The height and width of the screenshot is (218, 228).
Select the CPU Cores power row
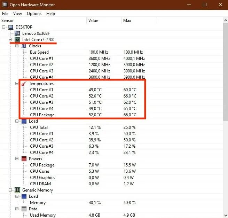(x=111, y=171)
